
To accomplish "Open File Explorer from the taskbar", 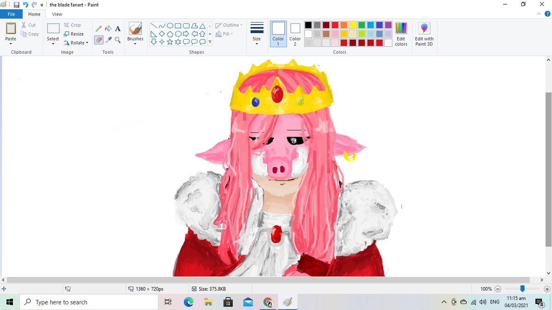I will click(x=208, y=302).
